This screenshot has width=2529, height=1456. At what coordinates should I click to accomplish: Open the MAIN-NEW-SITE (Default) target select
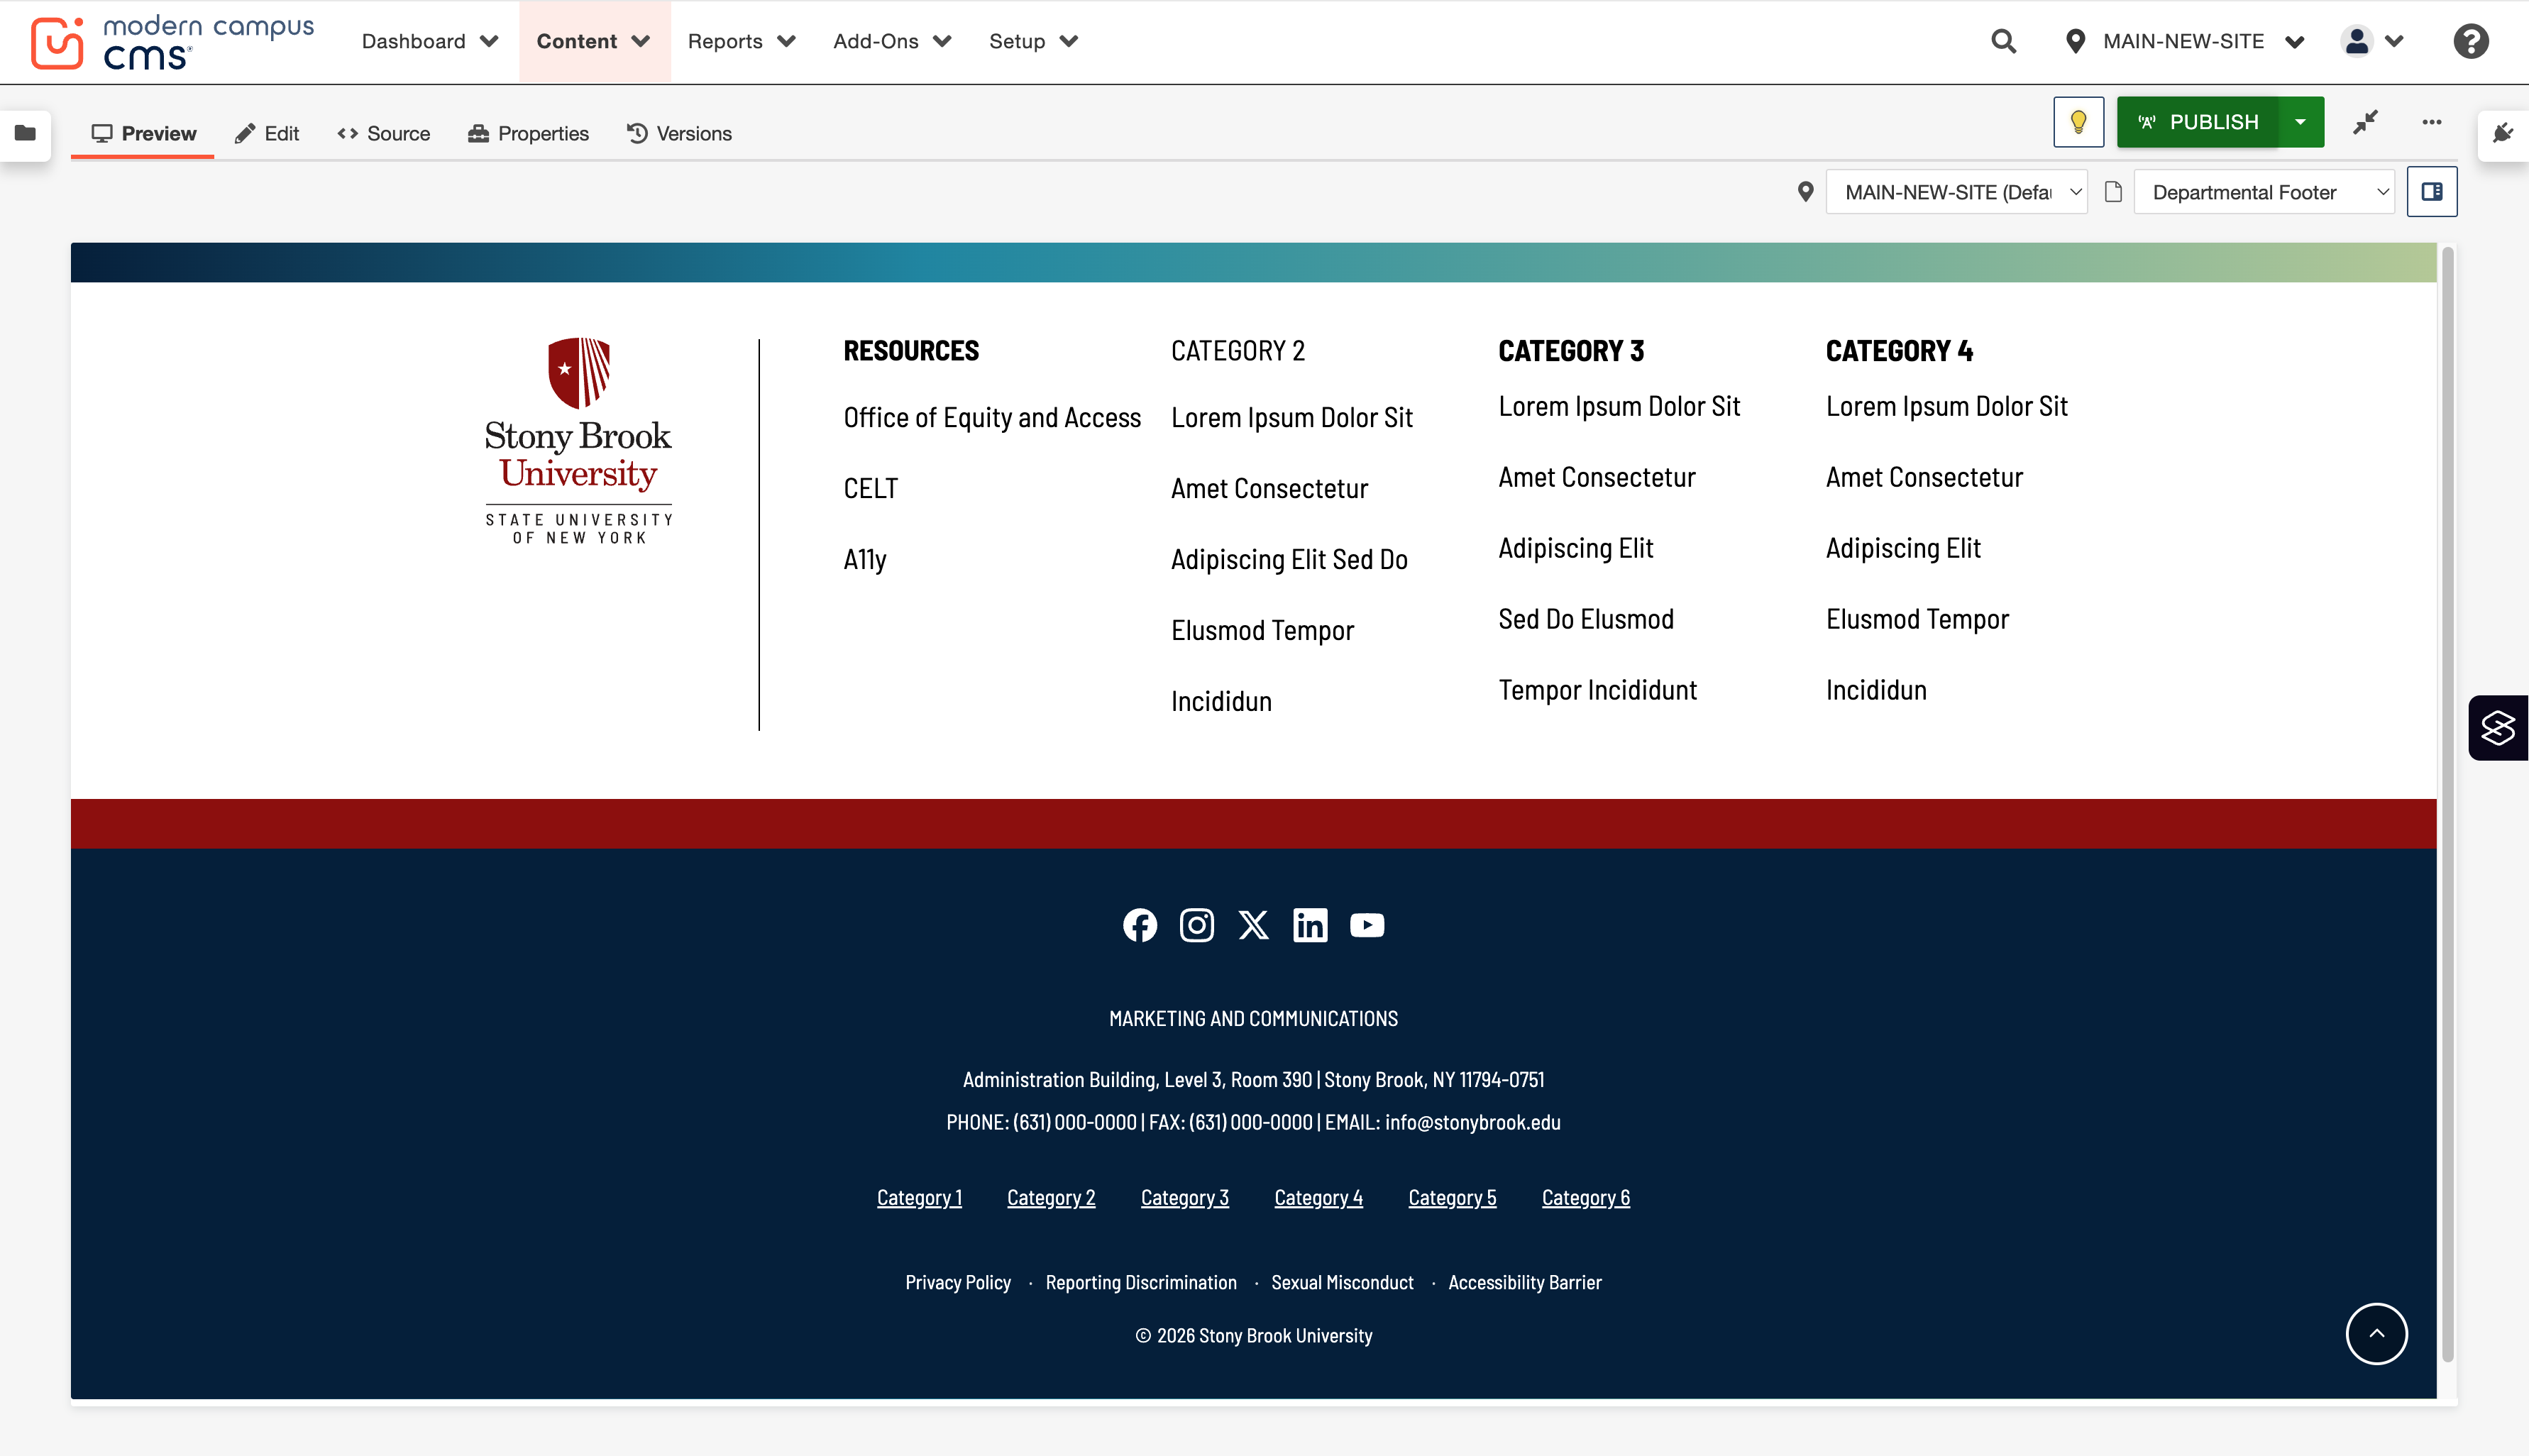coord(1956,191)
